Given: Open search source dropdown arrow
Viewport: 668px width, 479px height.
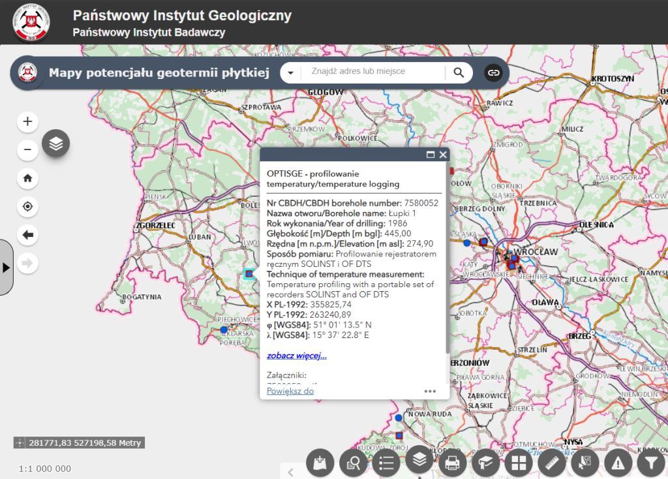Looking at the screenshot, I should (x=290, y=72).
